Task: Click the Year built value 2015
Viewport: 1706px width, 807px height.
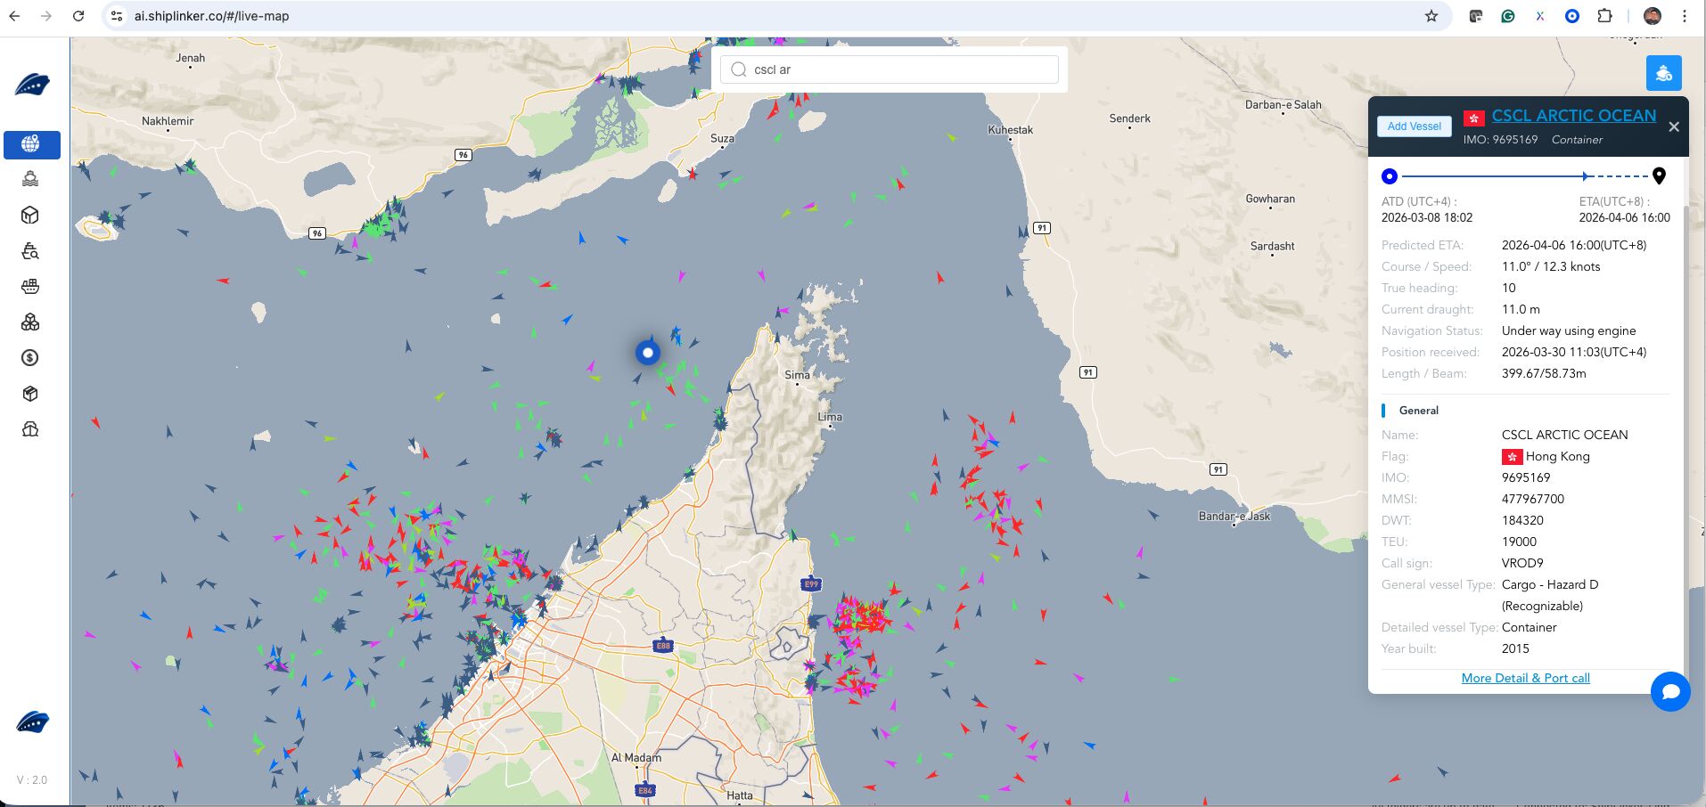Action: [x=1515, y=648]
